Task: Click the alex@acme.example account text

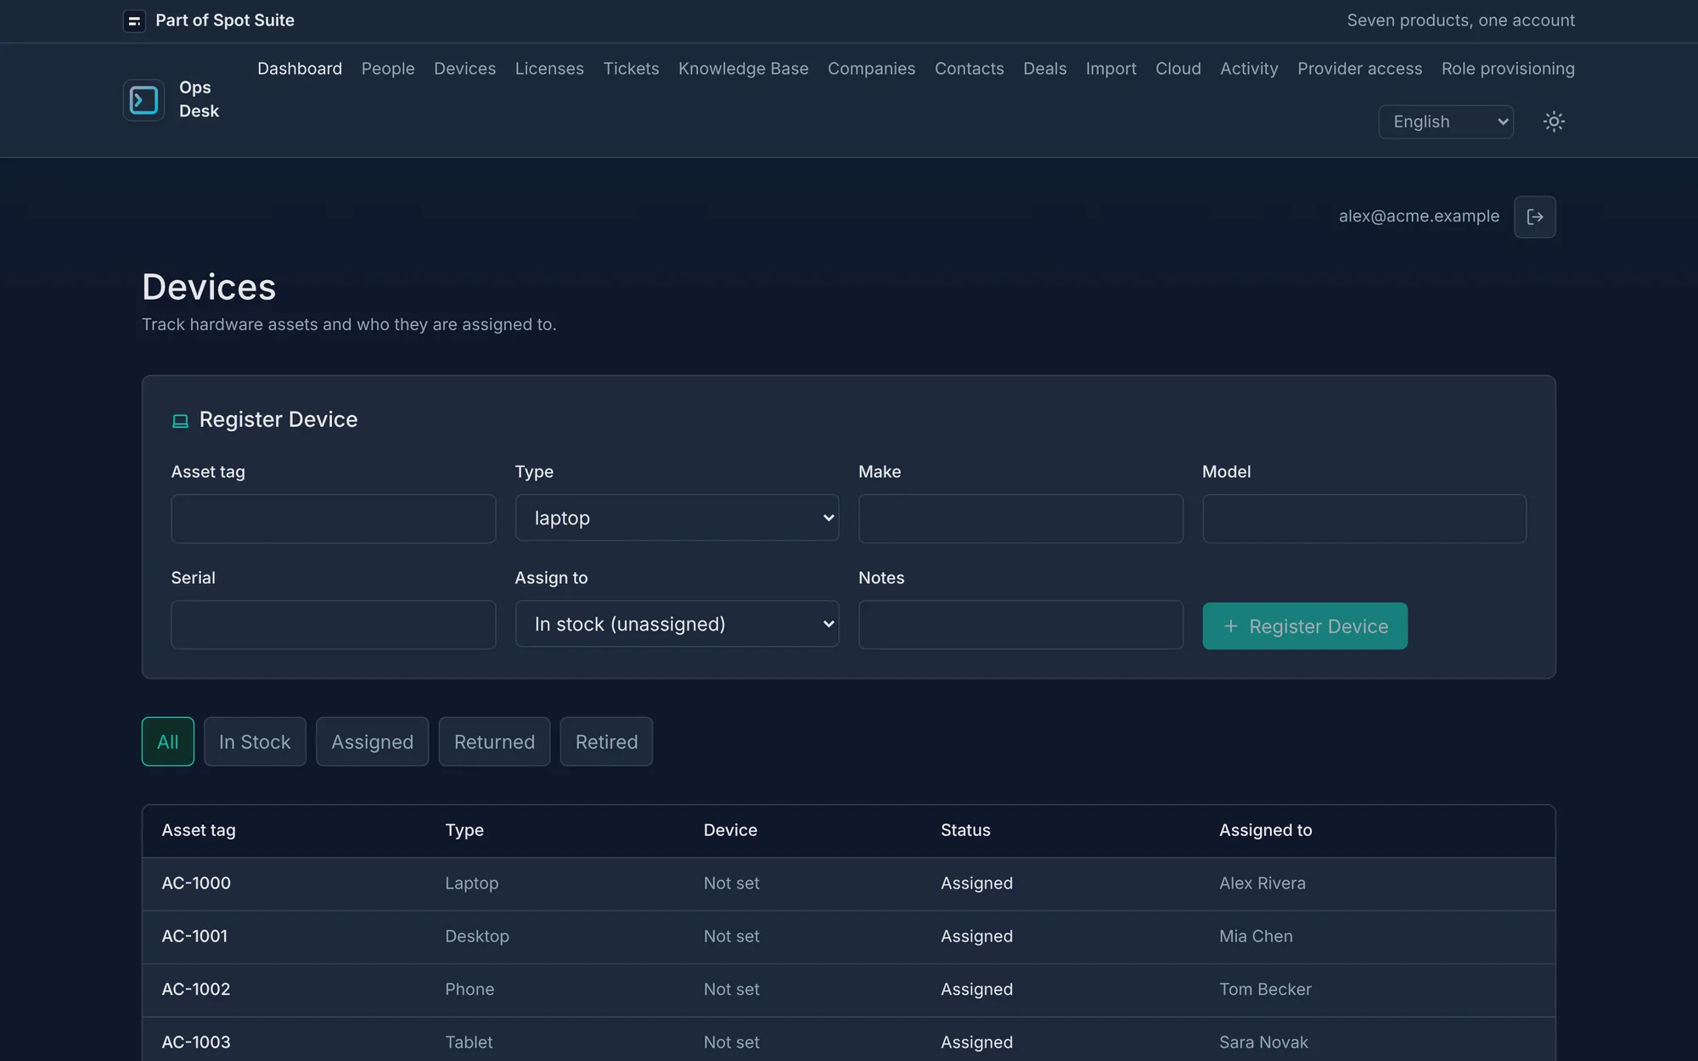Action: click(1419, 216)
